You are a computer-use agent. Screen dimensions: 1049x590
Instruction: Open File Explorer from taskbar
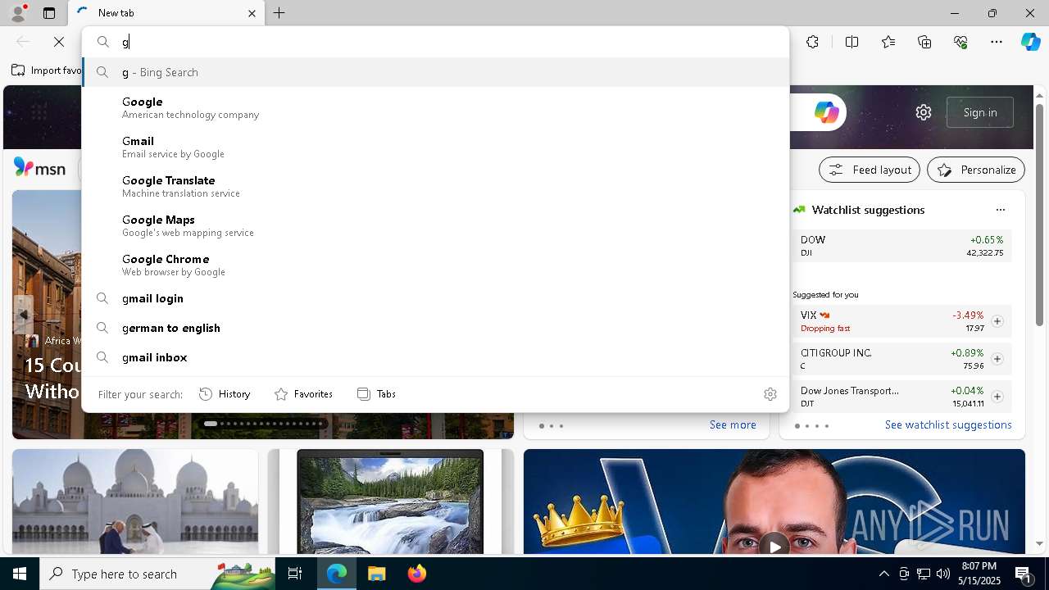[376, 574]
